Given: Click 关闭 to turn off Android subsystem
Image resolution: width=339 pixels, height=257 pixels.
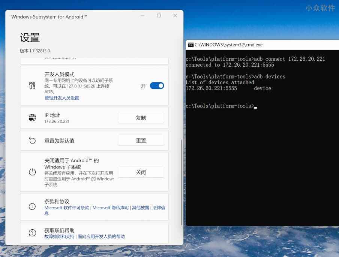Looking at the screenshot, I should [x=141, y=172].
